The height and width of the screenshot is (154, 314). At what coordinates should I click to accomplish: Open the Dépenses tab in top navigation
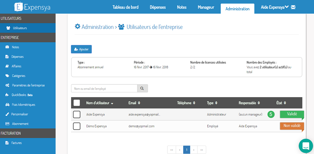pyautogui.click(x=158, y=7)
